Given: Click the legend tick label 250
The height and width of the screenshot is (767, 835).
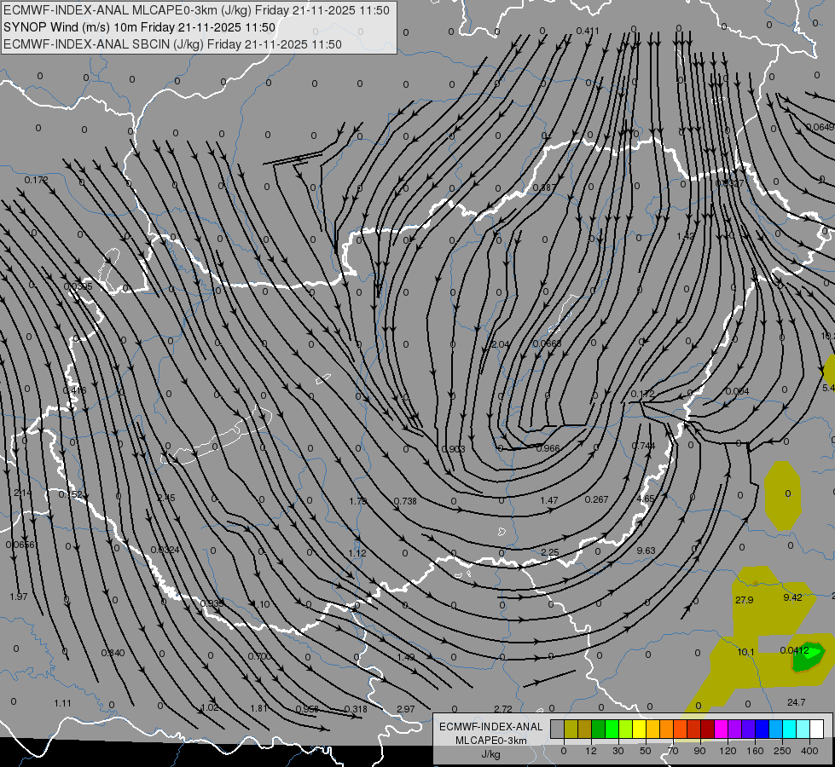Looking at the screenshot, I should point(782,751).
